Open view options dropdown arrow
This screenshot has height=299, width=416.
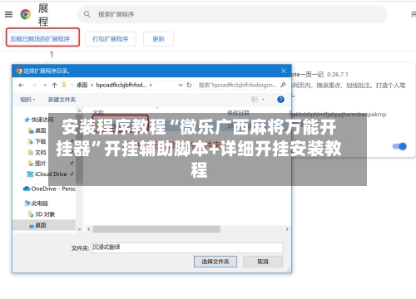(263, 100)
